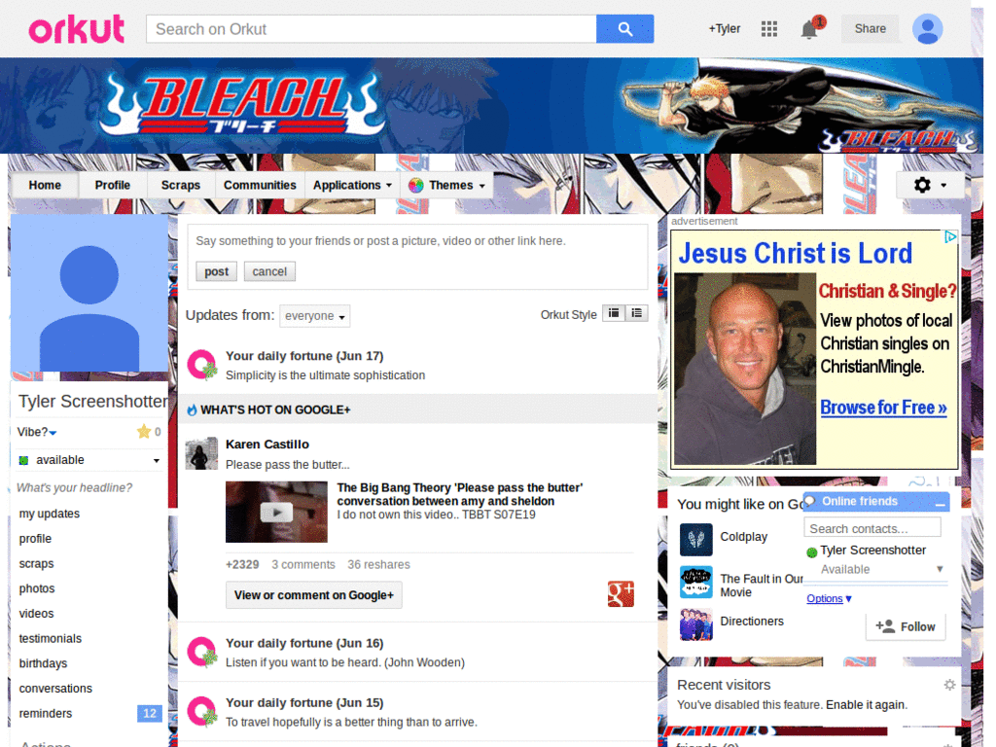Click the green status dot beside Tyler Screenshotter
Viewport: 996px width, 747px height.
click(x=811, y=552)
